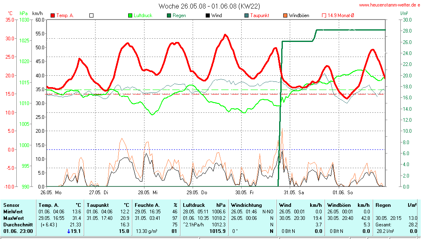
Task: Click the teal Taupunkt legend swatch
Action: 247,15
